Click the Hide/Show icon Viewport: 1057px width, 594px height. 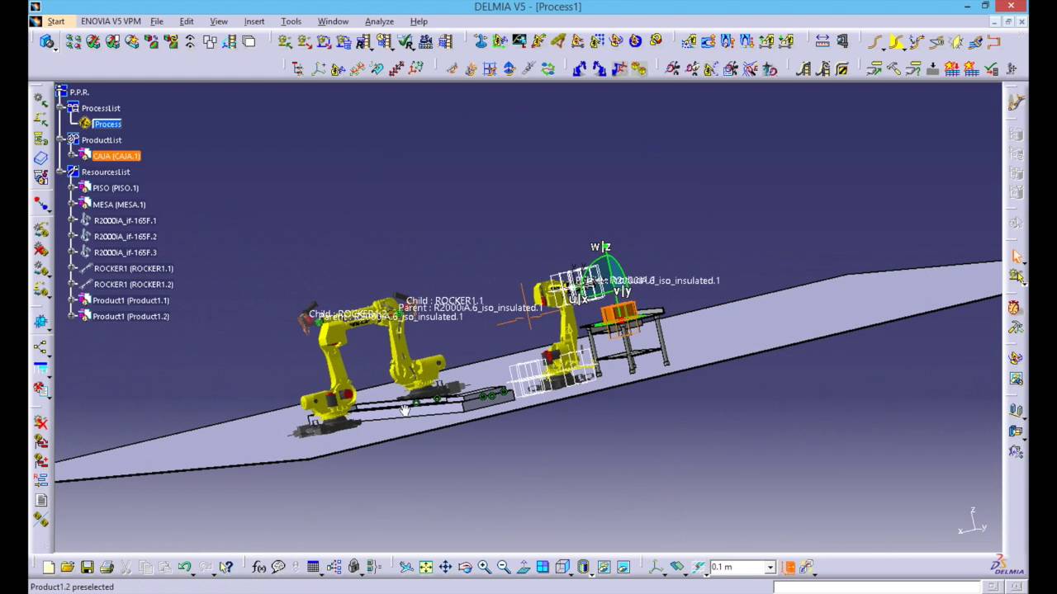[x=604, y=568]
